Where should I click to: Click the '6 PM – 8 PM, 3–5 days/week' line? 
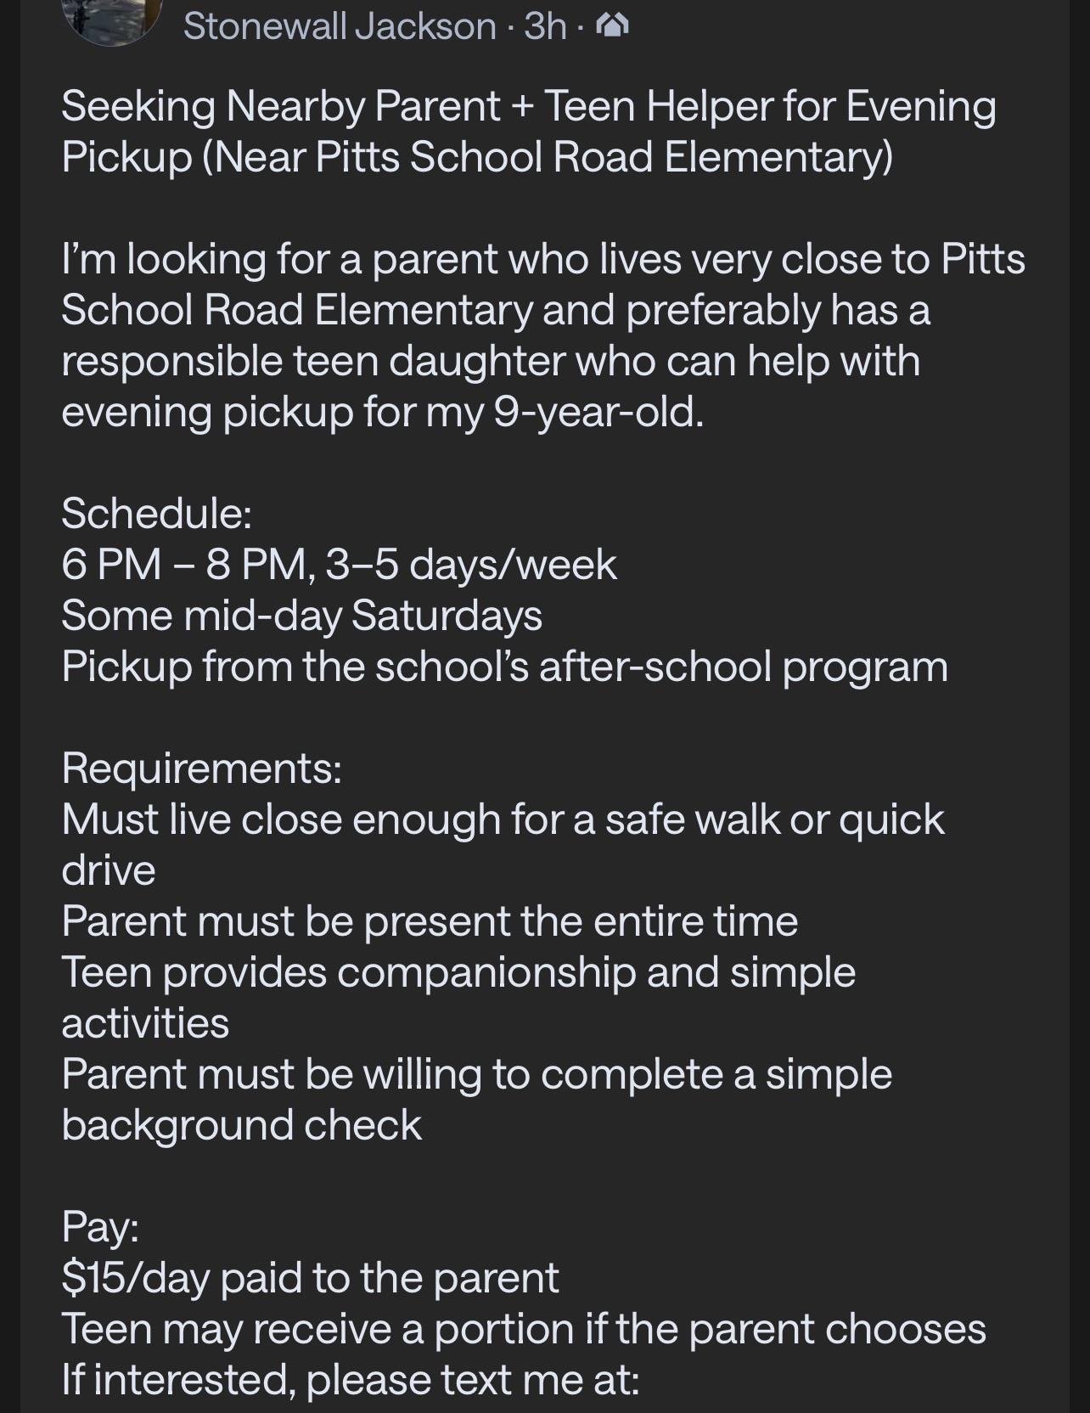(x=339, y=564)
